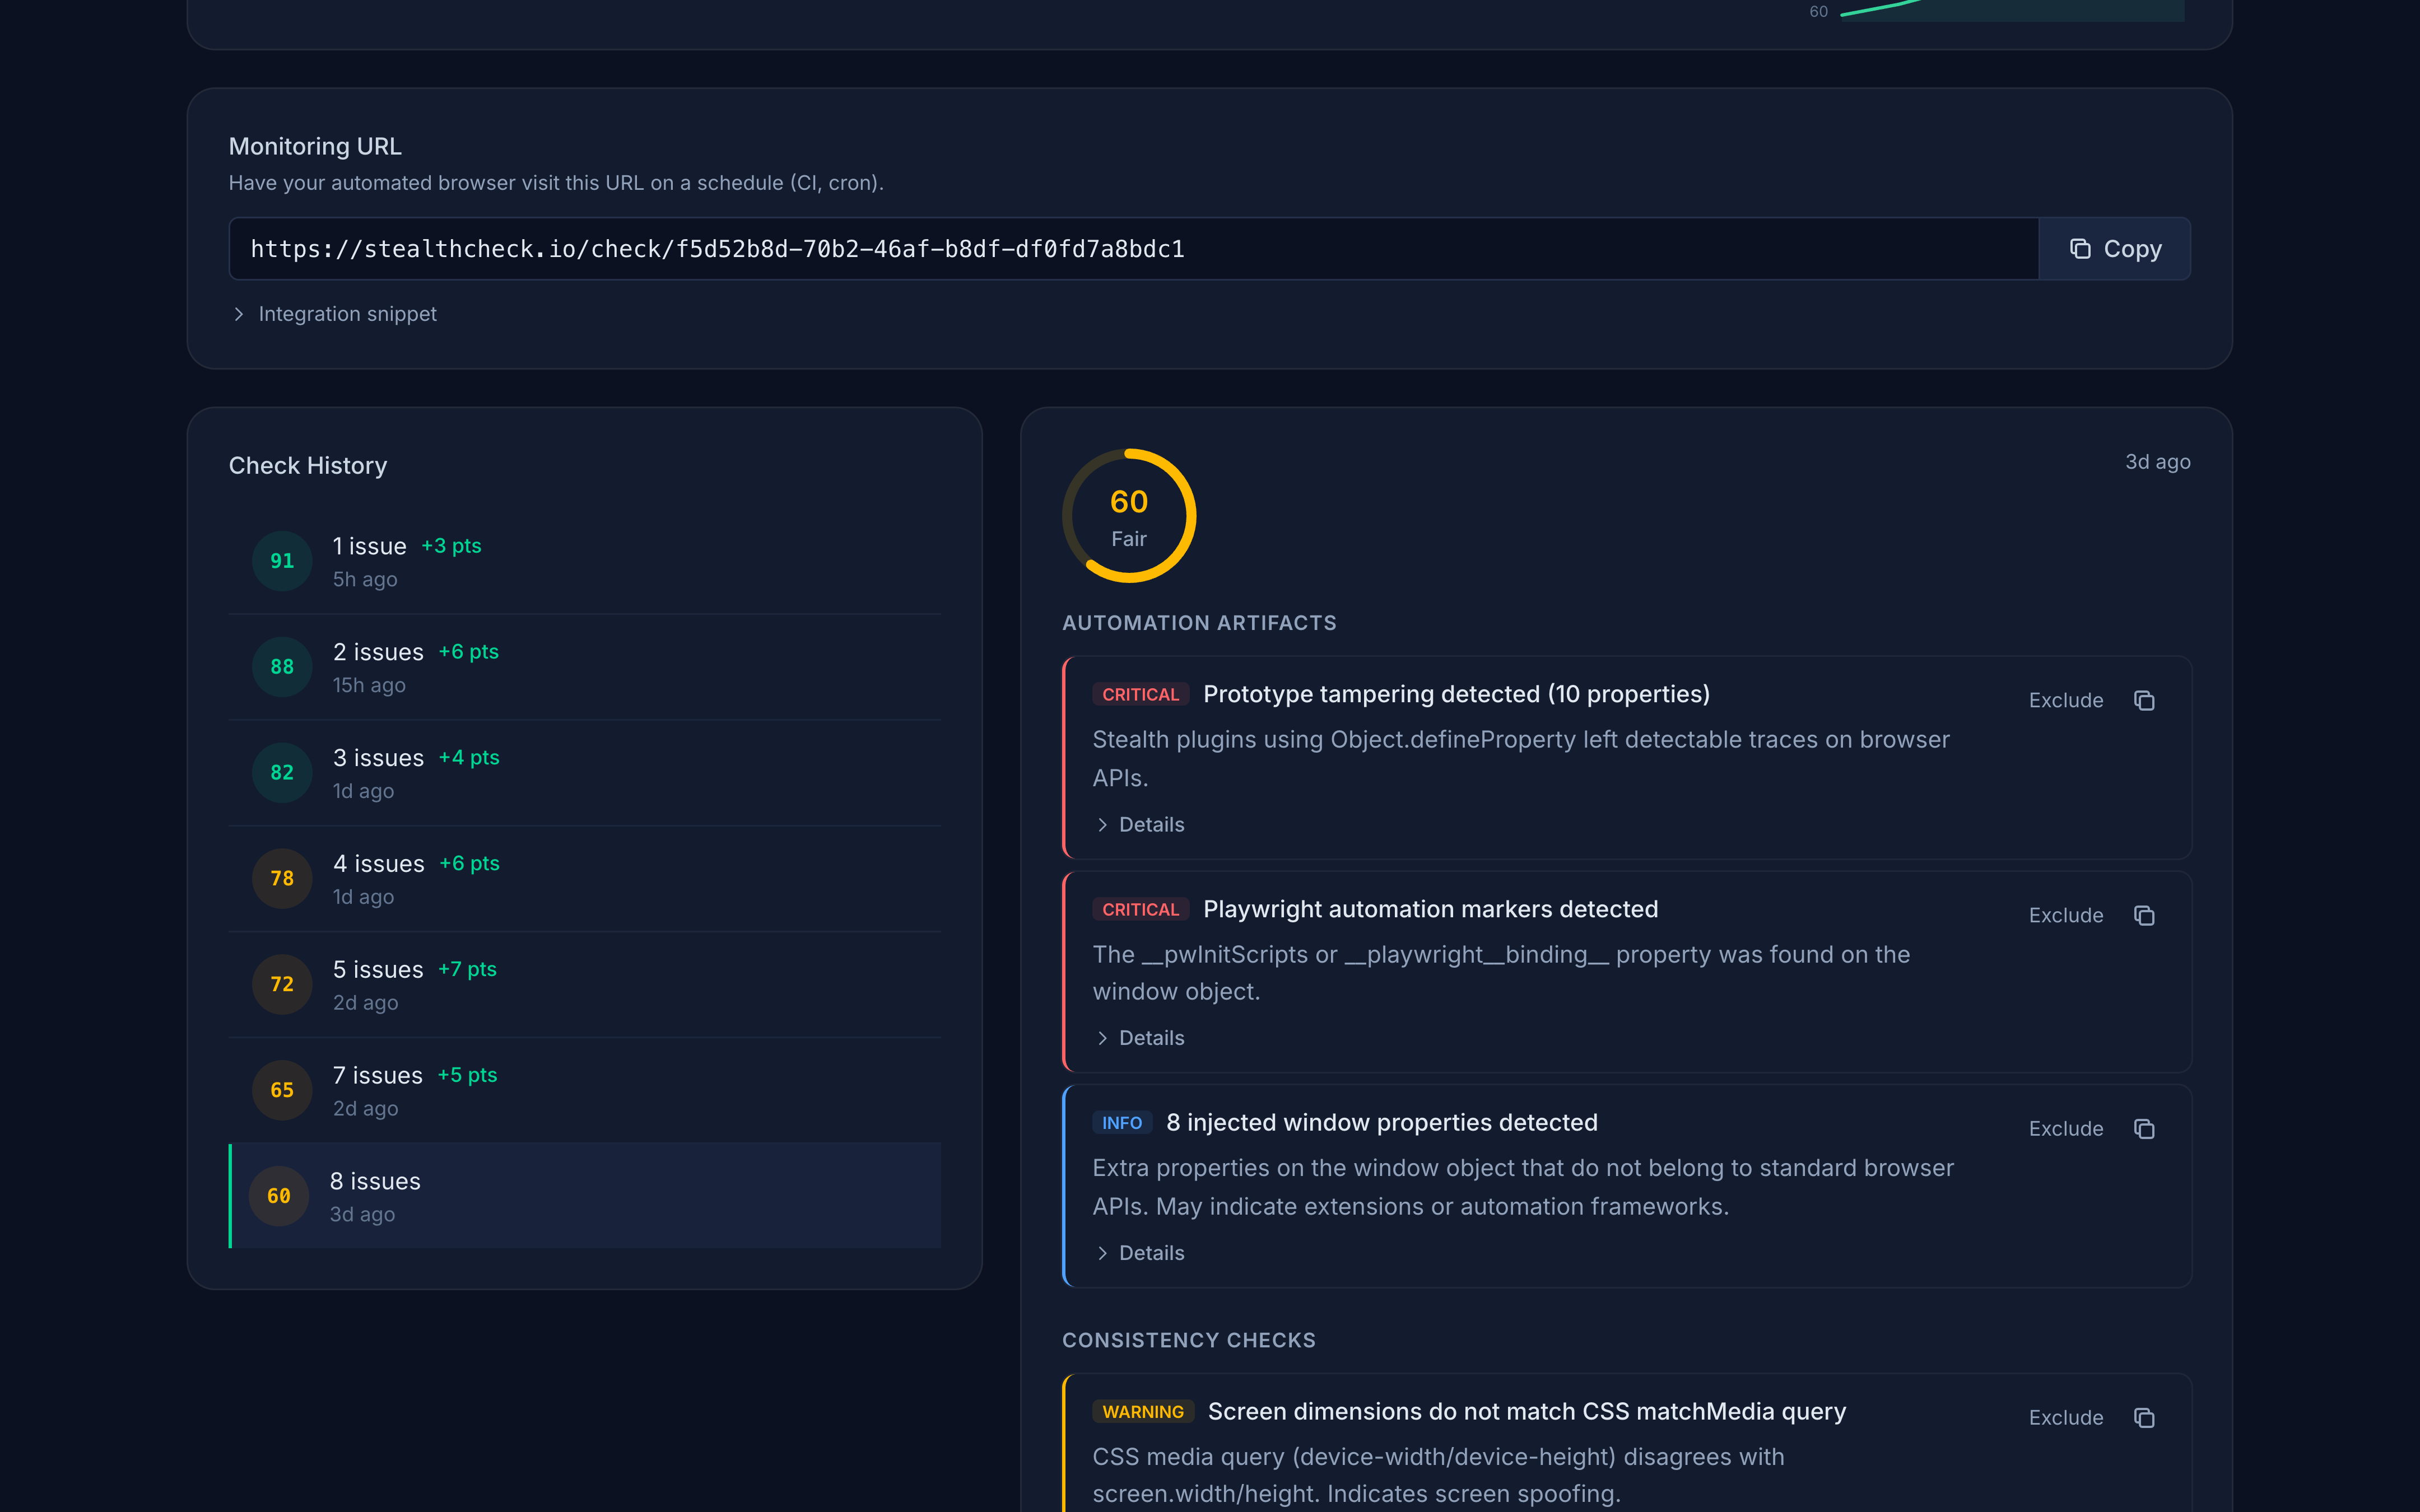The height and width of the screenshot is (1512, 2420).
Task: Copy icon for injected window properties issue
Action: 2144,1128
